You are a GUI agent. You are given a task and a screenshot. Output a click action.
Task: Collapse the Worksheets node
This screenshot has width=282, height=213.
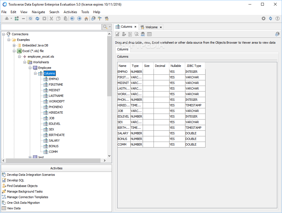tap(25, 62)
